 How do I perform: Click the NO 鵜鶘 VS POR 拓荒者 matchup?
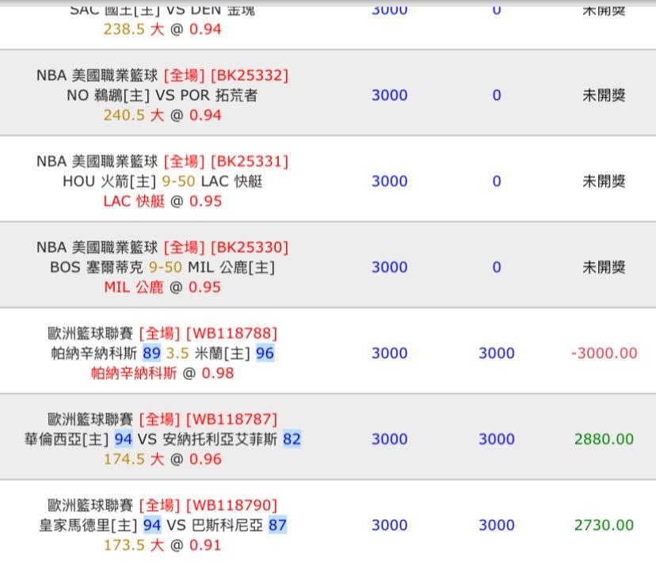pyautogui.click(x=162, y=95)
